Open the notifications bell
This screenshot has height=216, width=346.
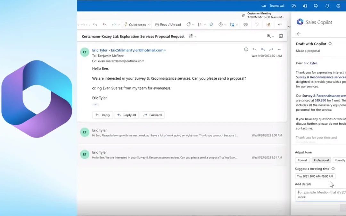click(x=327, y=6)
